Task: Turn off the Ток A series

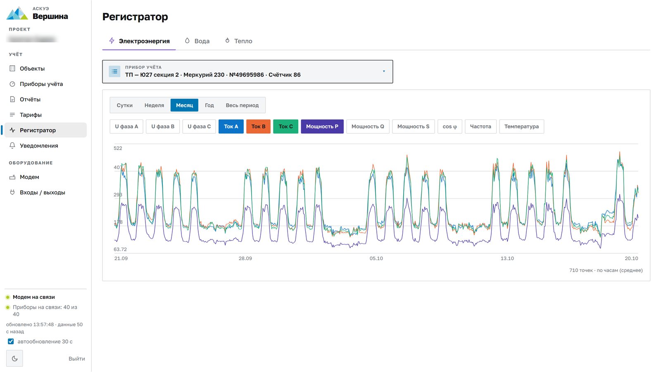Action: (x=231, y=126)
